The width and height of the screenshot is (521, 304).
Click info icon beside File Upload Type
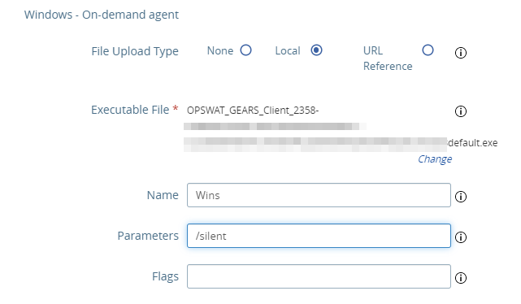(461, 53)
